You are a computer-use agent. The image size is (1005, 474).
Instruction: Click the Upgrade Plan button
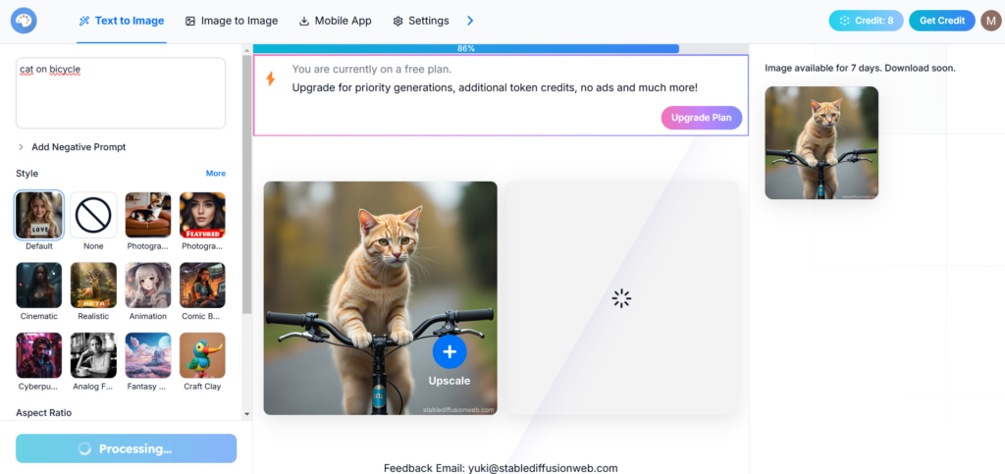[x=701, y=118]
